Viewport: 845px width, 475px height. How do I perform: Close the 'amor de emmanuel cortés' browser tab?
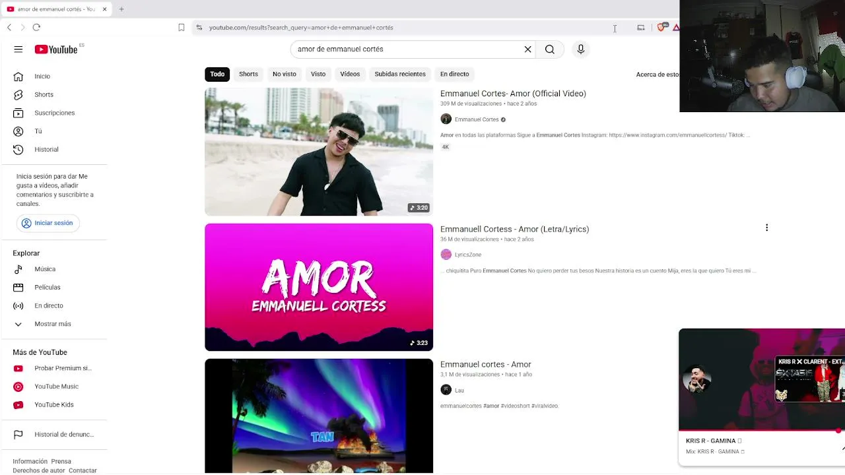coord(104,9)
